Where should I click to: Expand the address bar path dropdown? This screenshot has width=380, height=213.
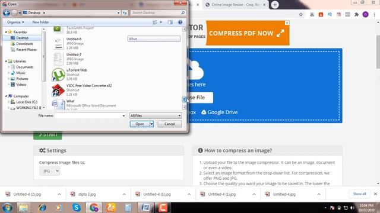coord(119,13)
